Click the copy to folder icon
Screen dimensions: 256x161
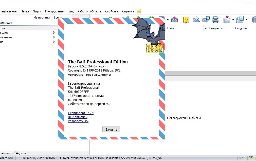[x=240, y=20]
